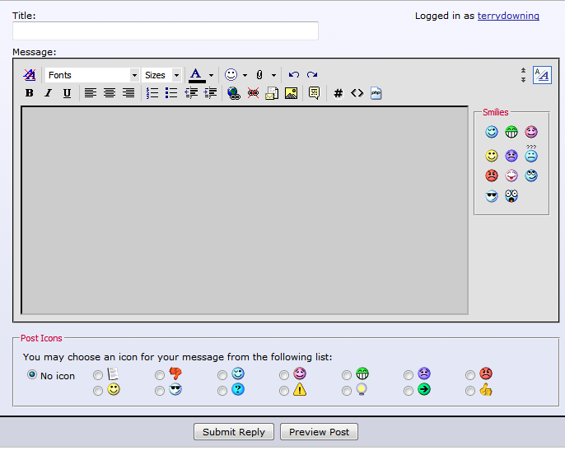The width and height of the screenshot is (565, 451).
Task: Insert the blue wink smiley from Smilies panel
Action: click(492, 132)
